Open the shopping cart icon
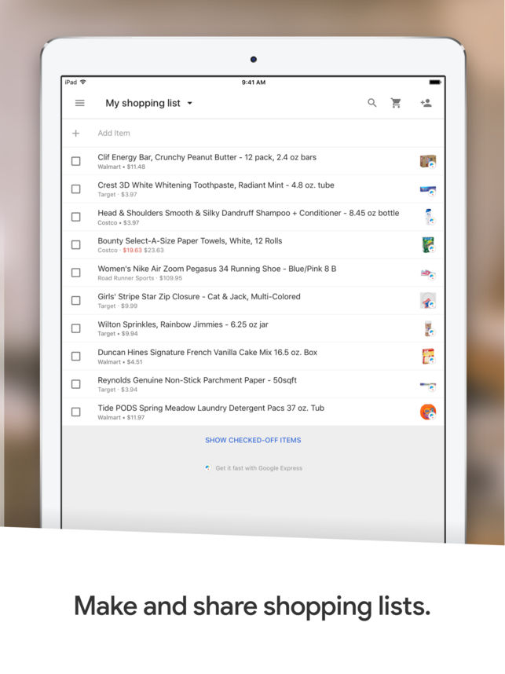505x674 pixels. click(397, 103)
